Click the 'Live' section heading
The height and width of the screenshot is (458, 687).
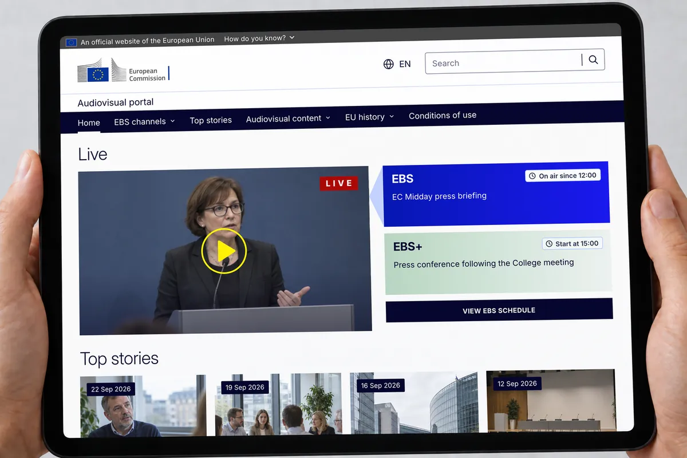pos(93,154)
